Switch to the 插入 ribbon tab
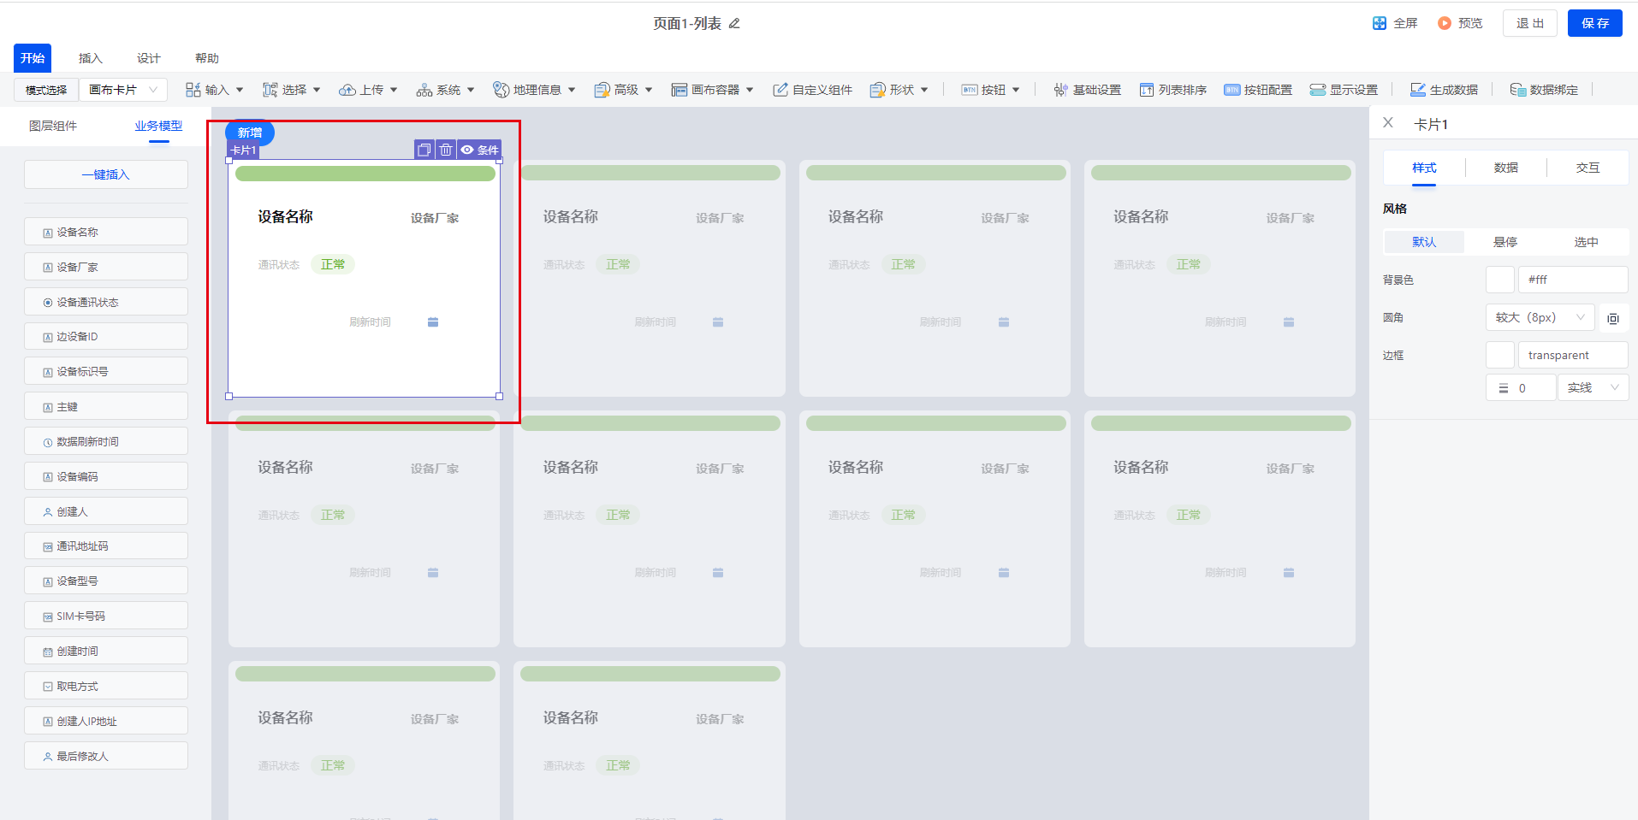1638x820 pixels. point(91,58)
